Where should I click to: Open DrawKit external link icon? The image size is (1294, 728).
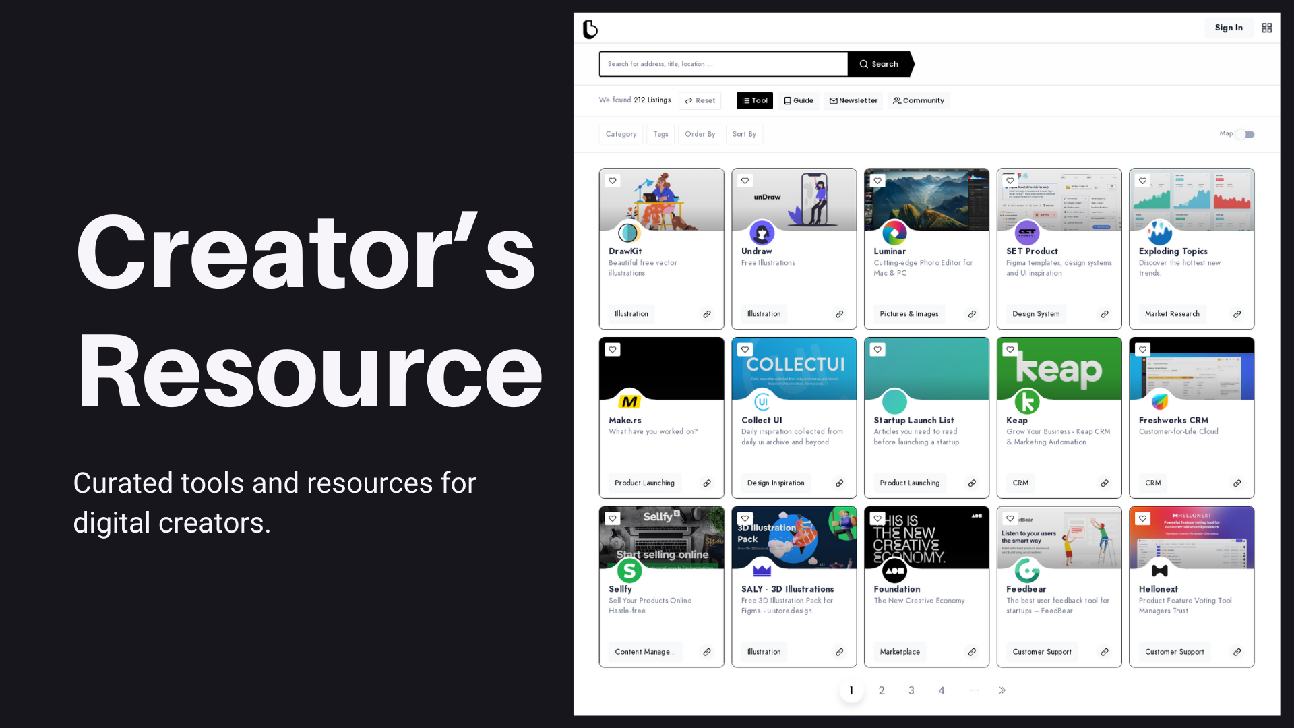[707, 314]
